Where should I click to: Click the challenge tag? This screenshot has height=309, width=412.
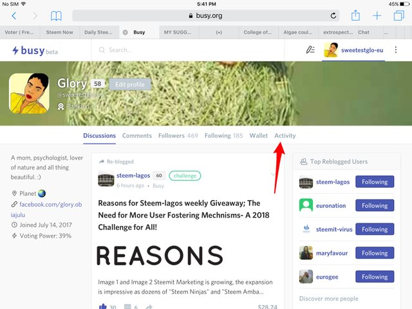[x=185, y=176]
